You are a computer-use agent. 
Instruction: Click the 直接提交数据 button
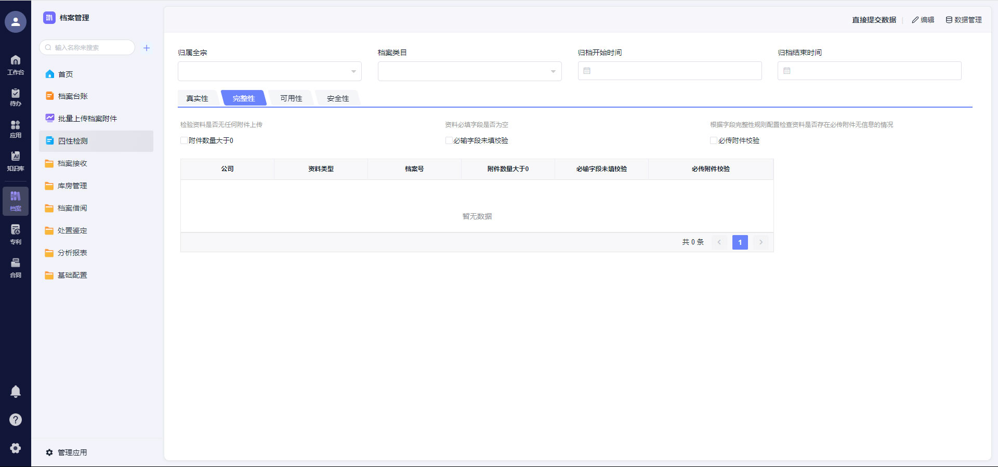874,20
